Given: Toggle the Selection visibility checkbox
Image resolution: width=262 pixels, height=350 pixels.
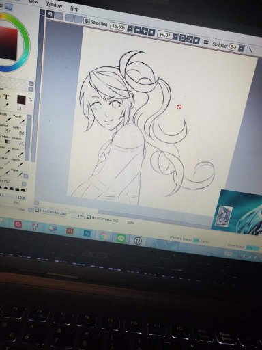Looking at the screenshot, I should point(87,21).
